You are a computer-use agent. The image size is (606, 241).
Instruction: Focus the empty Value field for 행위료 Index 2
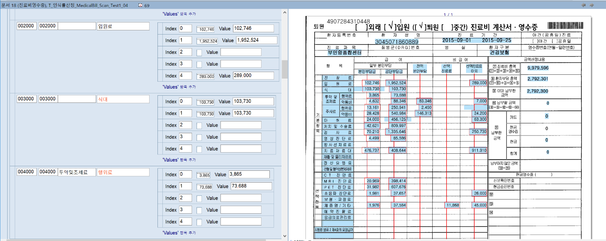point(241,198)
